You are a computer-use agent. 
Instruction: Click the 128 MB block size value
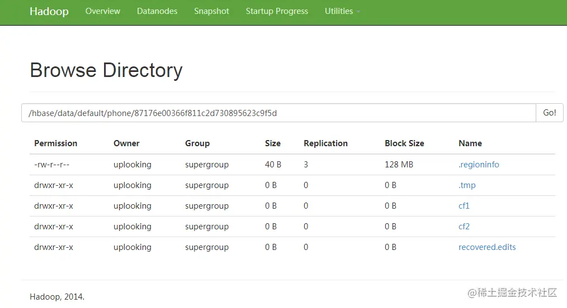[399, 165]
